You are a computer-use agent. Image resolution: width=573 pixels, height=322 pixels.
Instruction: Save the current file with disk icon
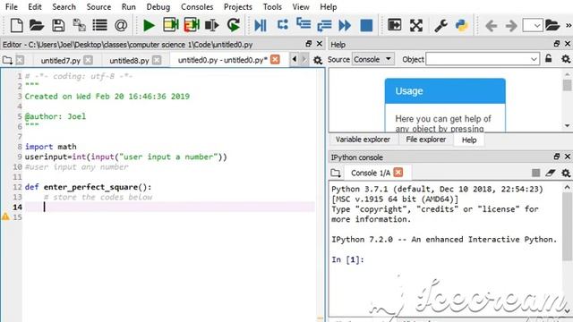[x=58, y=26]
